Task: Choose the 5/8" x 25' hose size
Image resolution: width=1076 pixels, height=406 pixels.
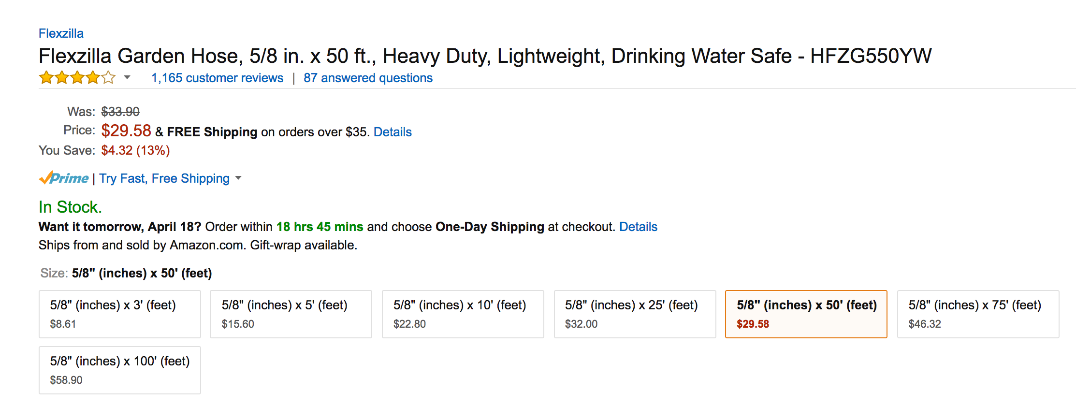Action: pos(634,314)
